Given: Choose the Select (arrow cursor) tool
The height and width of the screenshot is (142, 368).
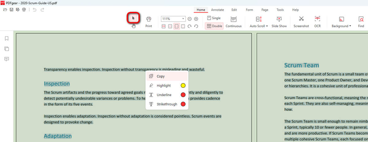Looking at the screenshot, I should (x=133, y=18).
